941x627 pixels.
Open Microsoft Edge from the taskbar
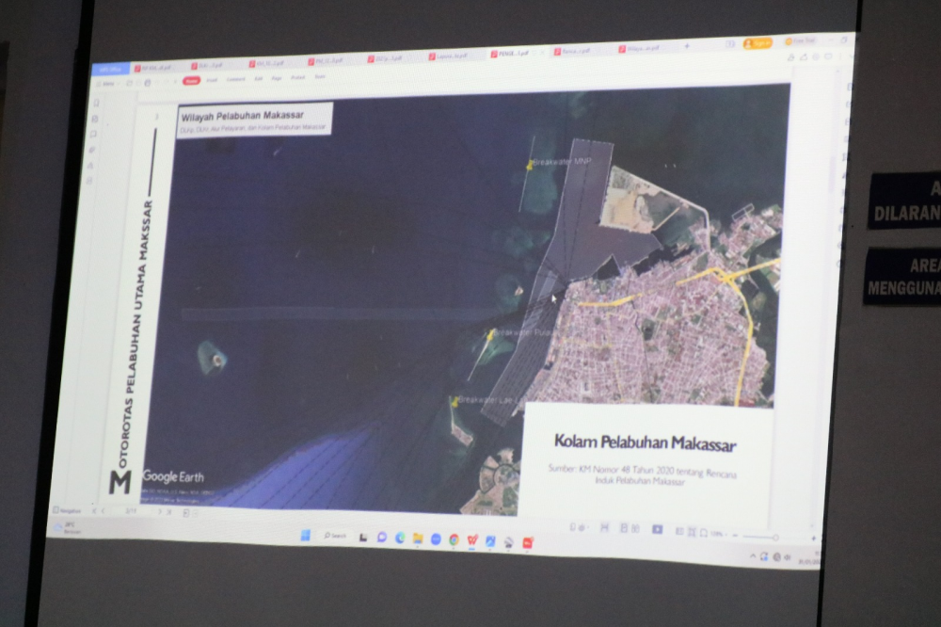tap(400, 538)
